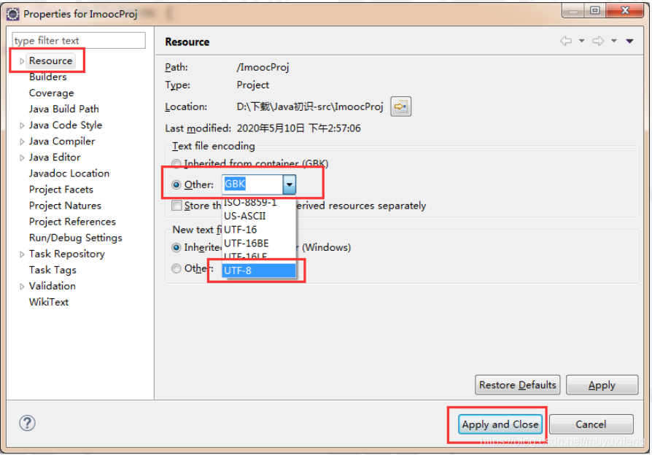The image size is (652, 455).
Task: Click the Restore Defaults button
Action: pos(517,385)
